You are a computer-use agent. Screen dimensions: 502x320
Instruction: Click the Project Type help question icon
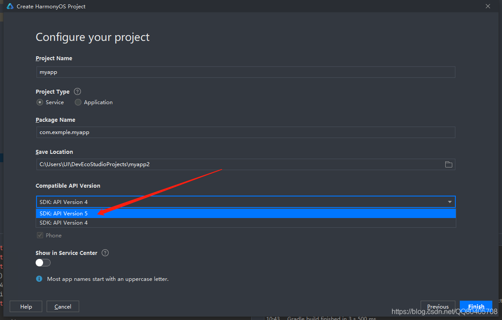click(77, 91)
